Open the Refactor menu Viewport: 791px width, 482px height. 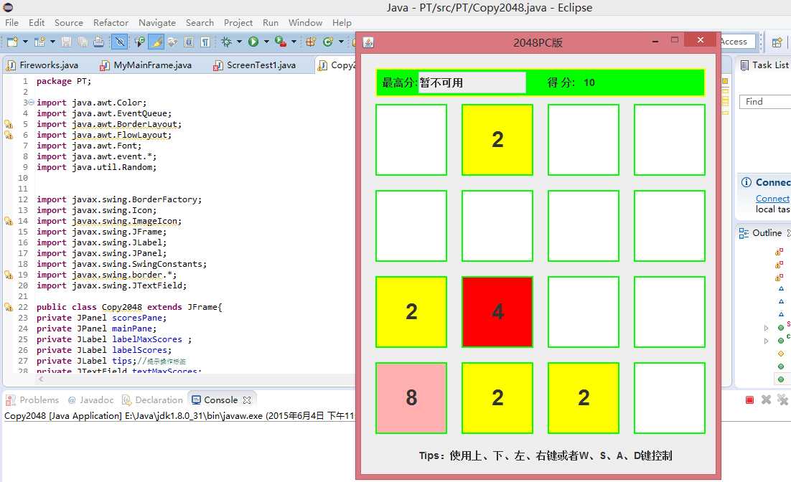(111, 23)
